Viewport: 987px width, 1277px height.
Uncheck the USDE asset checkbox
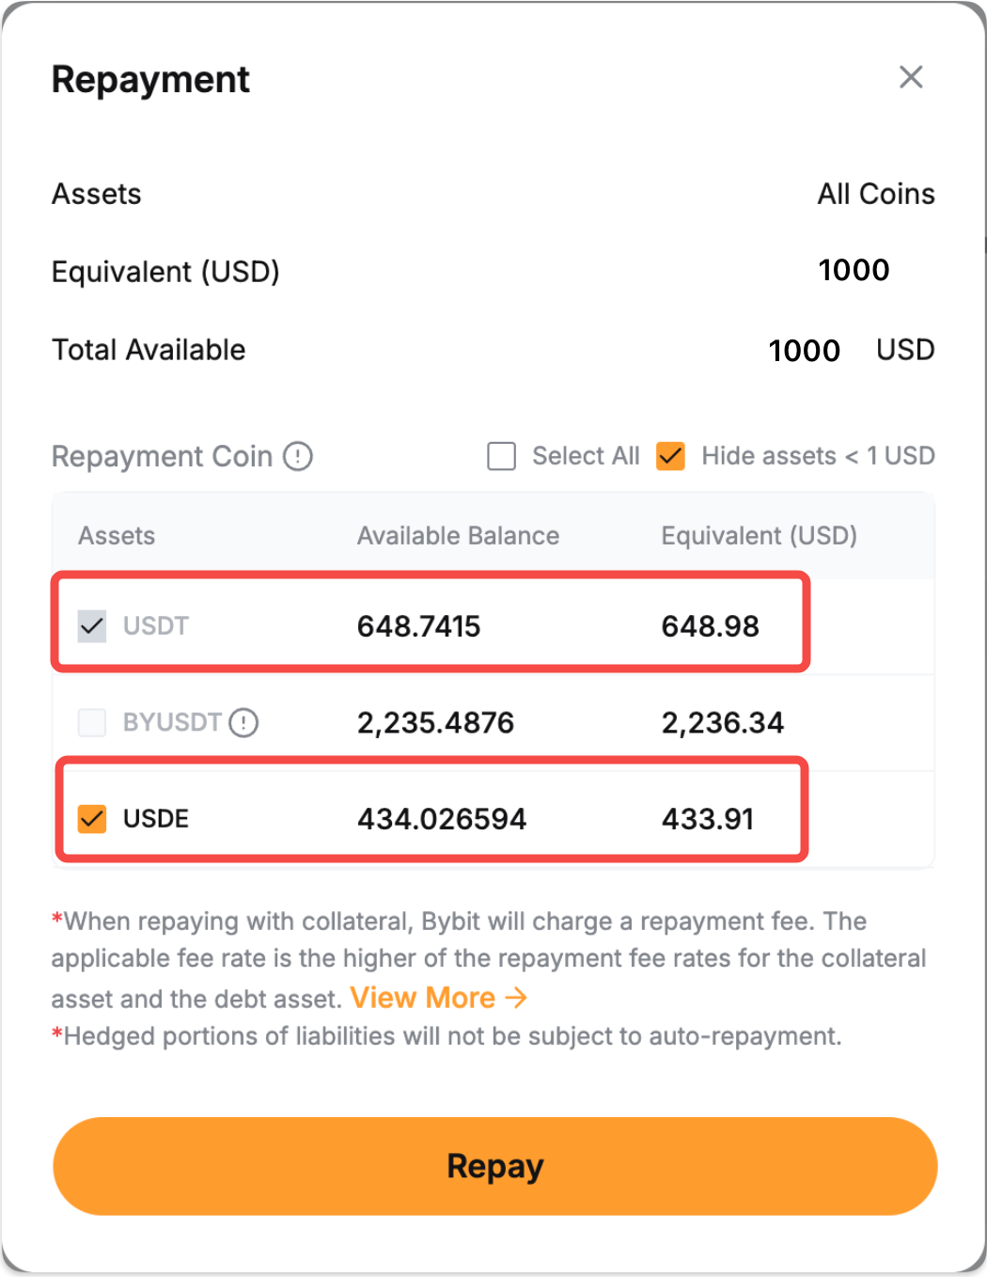point(92,819)
